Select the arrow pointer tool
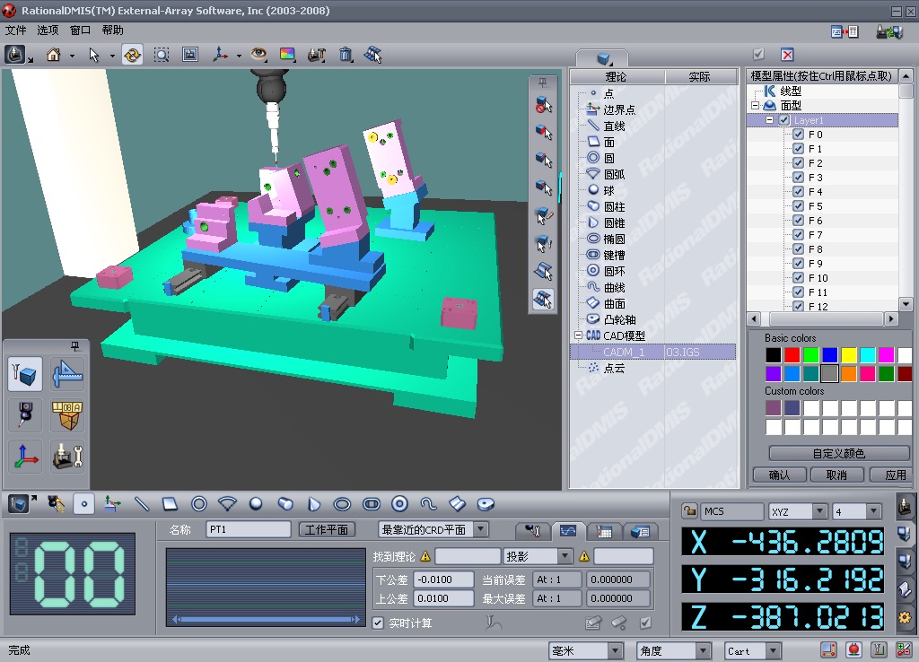The image size is (919, 662). (93, 55)
